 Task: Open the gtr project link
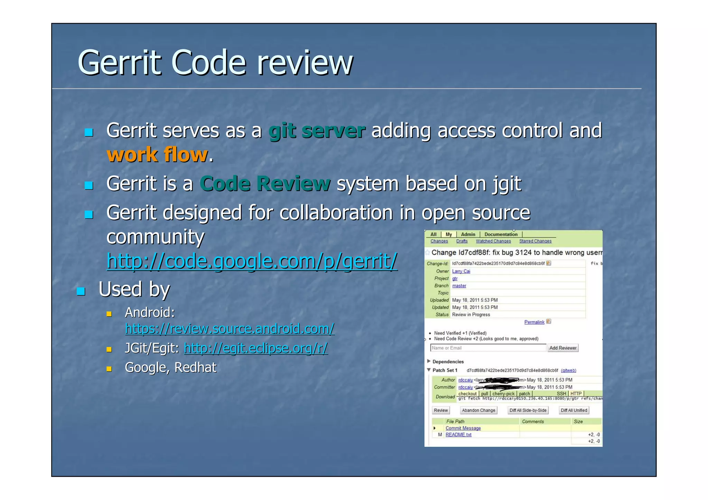455,279
